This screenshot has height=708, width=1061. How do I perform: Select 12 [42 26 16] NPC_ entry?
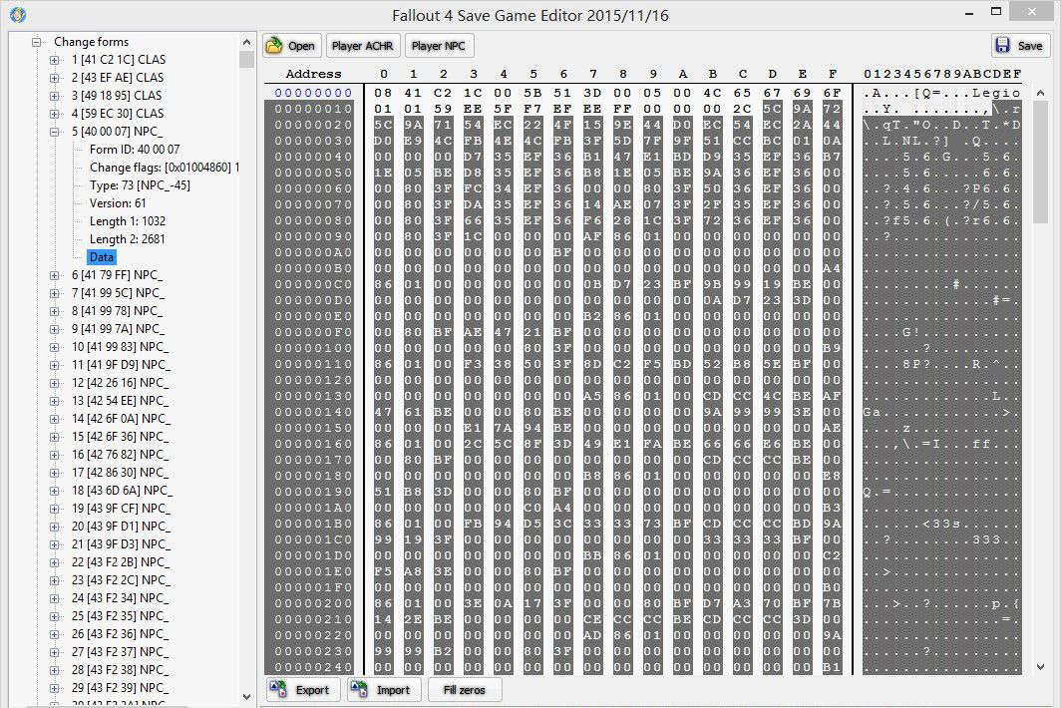click(x=121, y=383)
